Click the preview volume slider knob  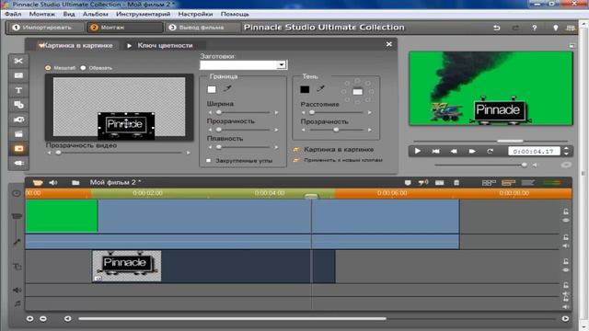(525, 165)
